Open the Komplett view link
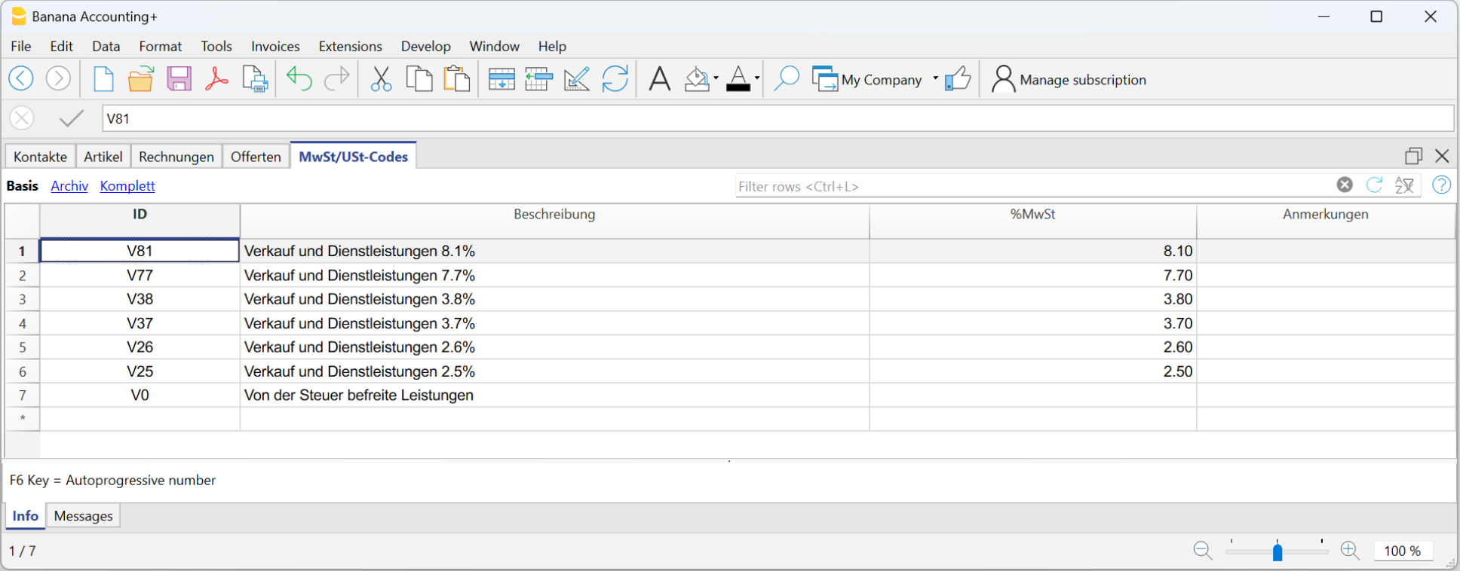 coord(127,185)
